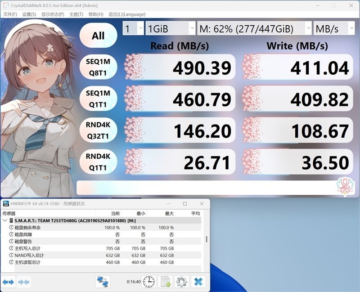Viewport: 360px width, 292px height.
Task: Start the RND4K Q32T1 test
Action: (x=98, y=130)
